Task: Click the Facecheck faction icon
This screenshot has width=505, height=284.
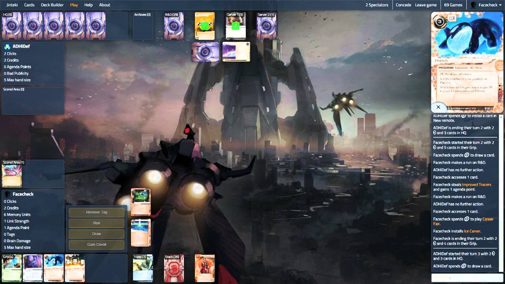Action: click(x=7, y=194)
